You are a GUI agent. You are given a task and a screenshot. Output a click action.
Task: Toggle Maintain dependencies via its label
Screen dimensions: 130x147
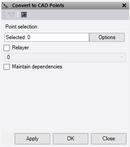(x=37, y=67)
